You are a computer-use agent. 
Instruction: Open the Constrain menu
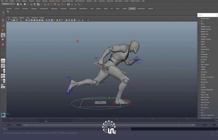click(x=102, y=1)
